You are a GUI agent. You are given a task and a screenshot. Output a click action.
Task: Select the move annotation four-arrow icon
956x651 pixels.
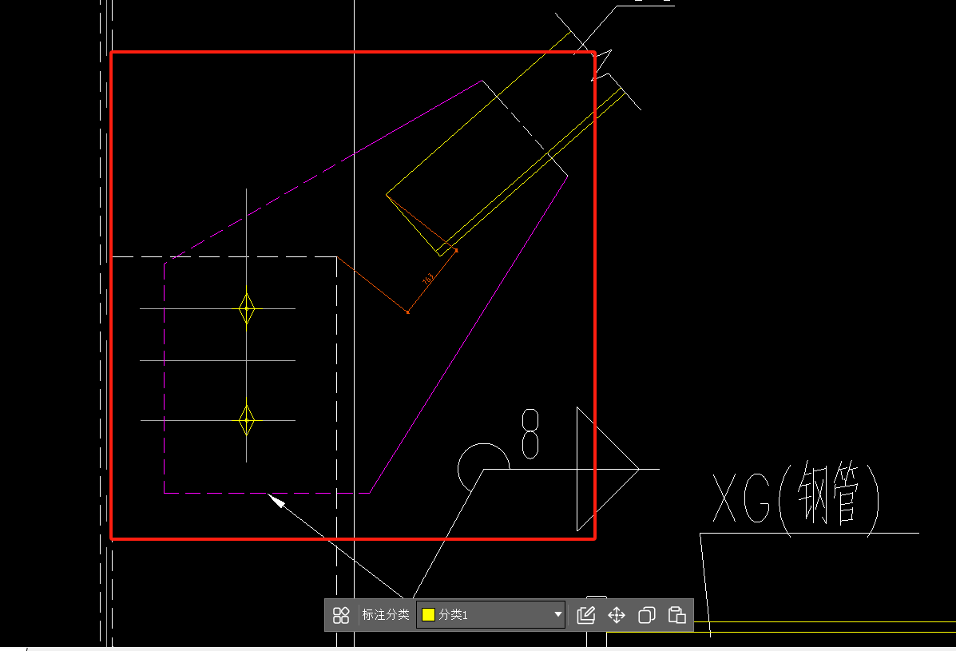click(x=617, y=615)
